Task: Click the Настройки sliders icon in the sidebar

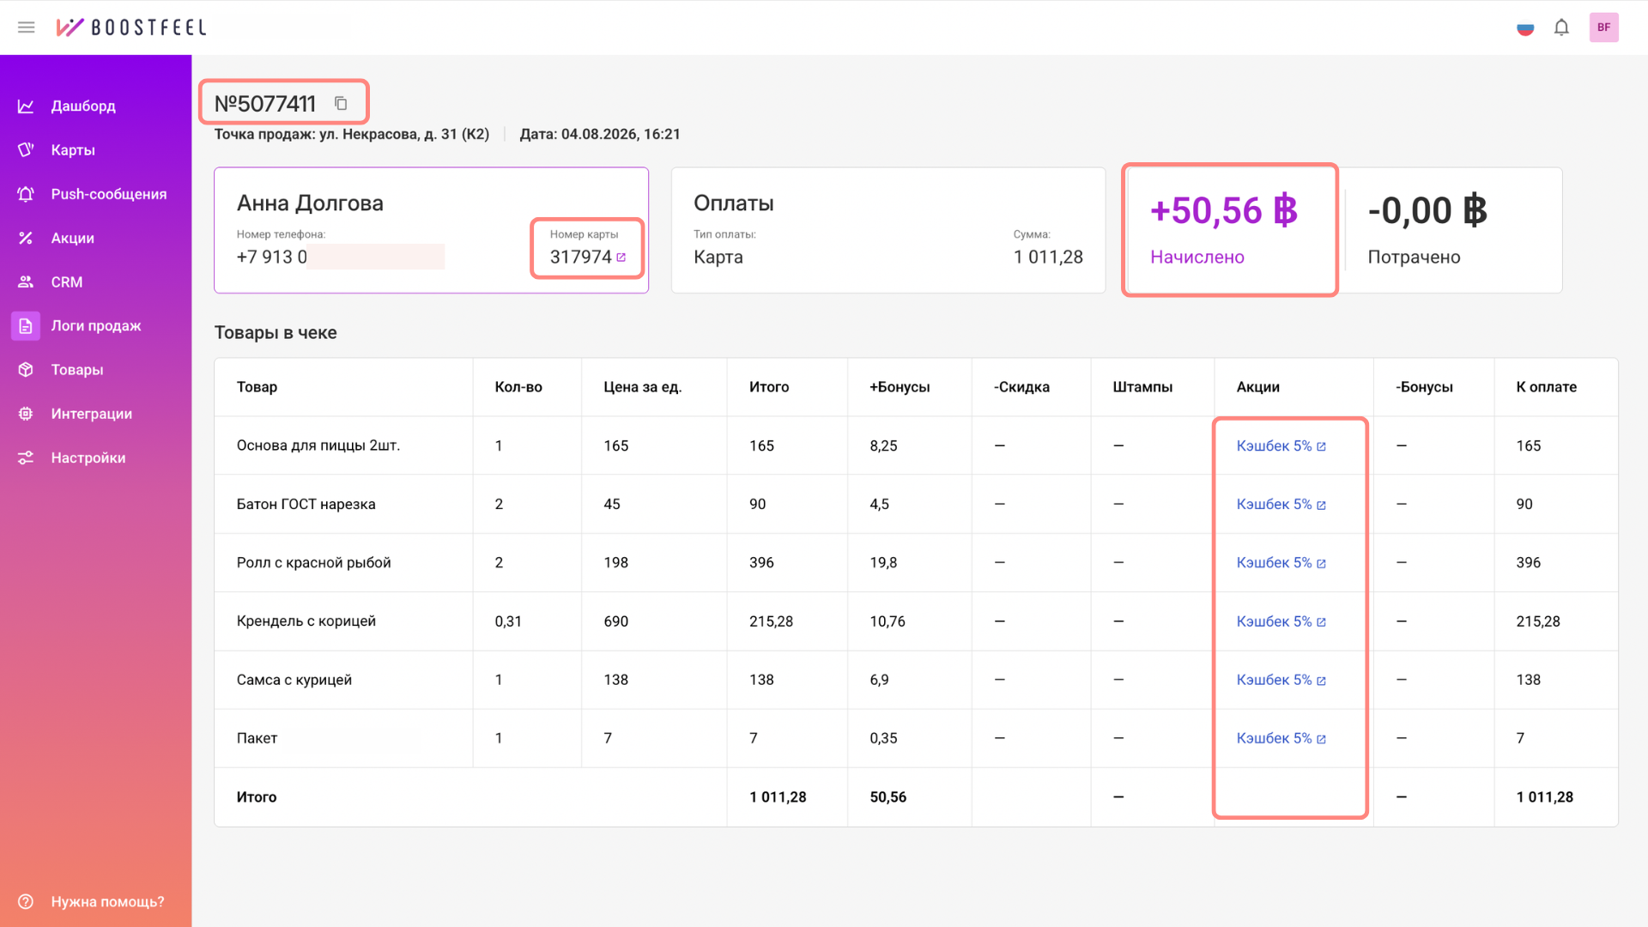Action: tap(26, 457)
